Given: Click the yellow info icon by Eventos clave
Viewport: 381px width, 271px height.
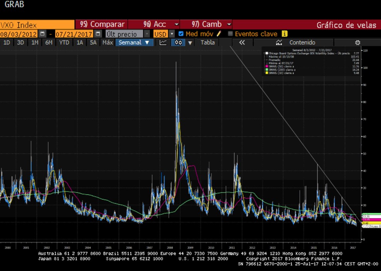Looking at the screenshot, I should point(285,34).
